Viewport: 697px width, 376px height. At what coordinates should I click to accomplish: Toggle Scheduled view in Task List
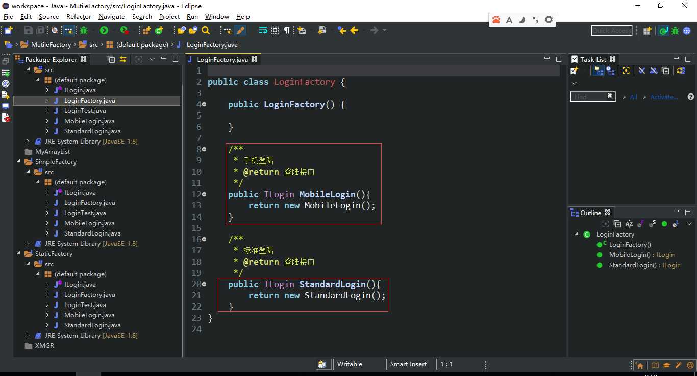(610, 70)
